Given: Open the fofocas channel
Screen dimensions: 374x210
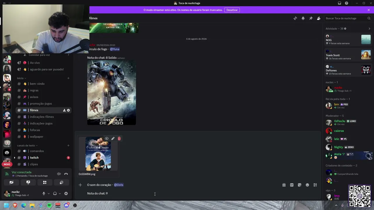Looking at the screenshot, I should click(43, 130).
